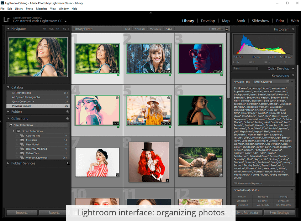
Task: Open the Enter Keywords dropdown
Action: coord(271,82)
